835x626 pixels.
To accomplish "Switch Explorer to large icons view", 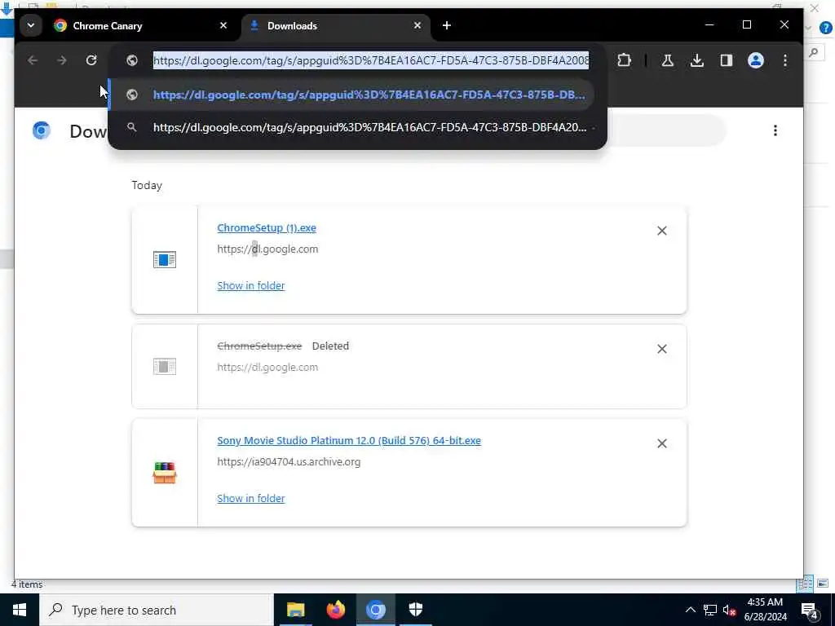I will pyautogui.click(x=823, y=584).
